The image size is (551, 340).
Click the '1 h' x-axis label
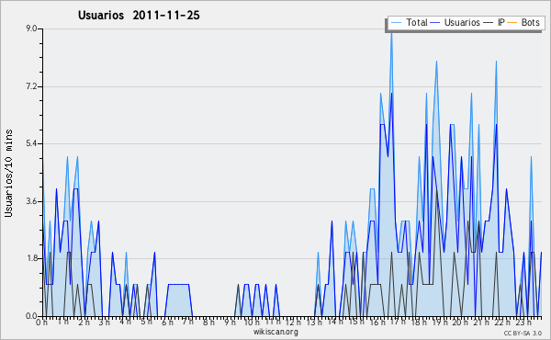(63, 322)
